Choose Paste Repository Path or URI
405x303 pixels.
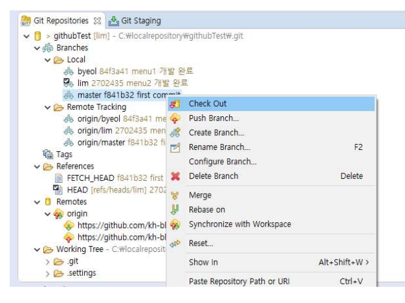271,281
